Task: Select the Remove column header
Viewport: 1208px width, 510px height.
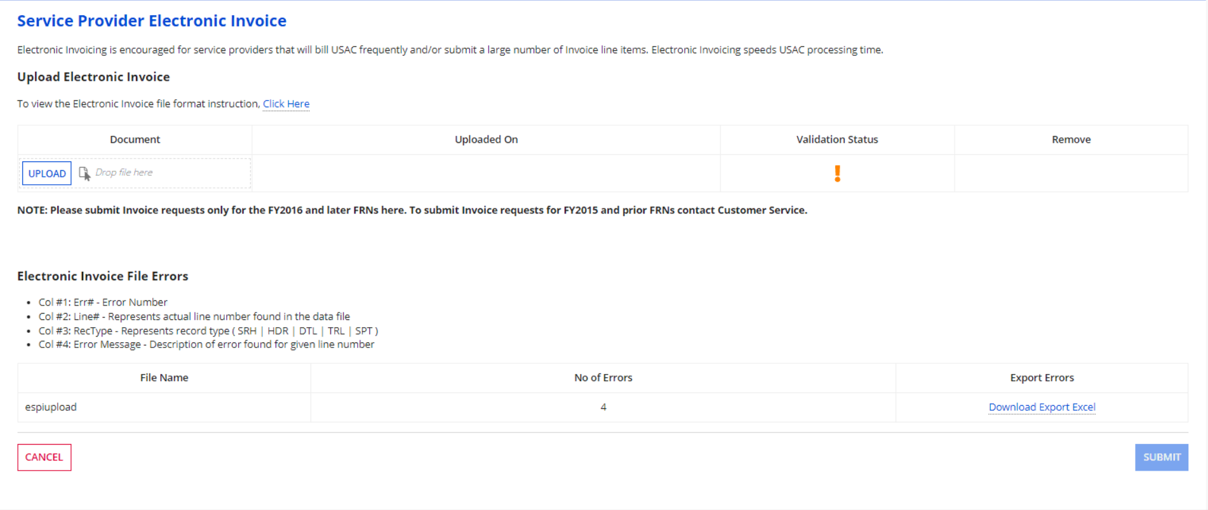Action: coord(1071,140)
